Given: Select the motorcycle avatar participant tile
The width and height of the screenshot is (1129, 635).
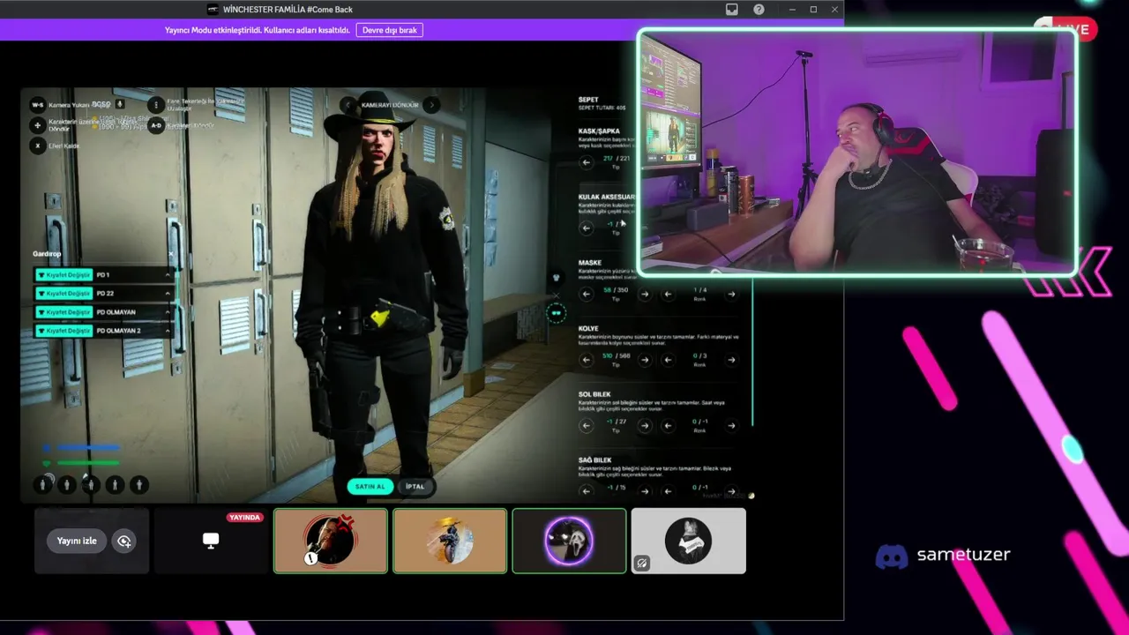Looking at the screenshot, I should coord(450,541).
